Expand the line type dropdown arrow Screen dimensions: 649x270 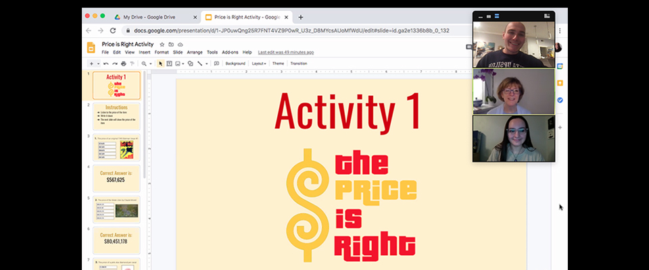tap(207, 63)
